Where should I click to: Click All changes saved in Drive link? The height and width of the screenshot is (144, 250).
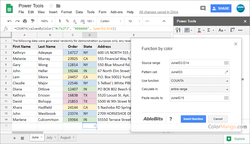[158, 12]
